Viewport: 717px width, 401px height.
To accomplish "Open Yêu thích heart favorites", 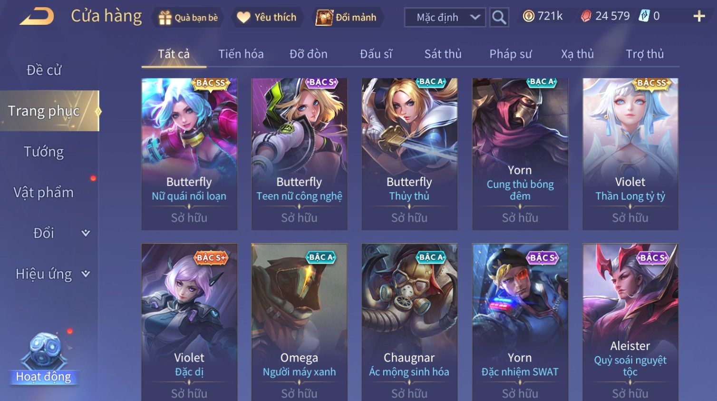I will (x=243, y=18).
